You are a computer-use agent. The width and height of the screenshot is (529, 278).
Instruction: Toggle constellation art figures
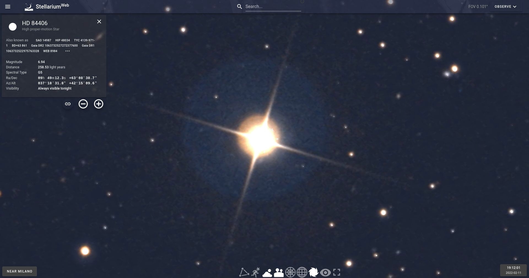[255, 272]
